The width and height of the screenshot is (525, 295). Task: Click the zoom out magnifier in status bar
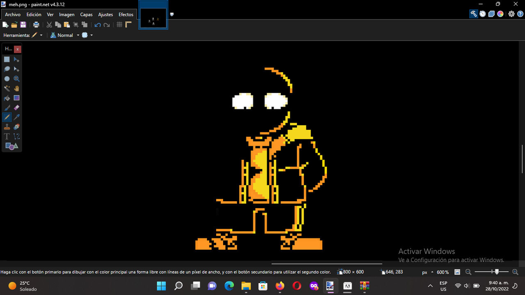(x=468, y=272)
